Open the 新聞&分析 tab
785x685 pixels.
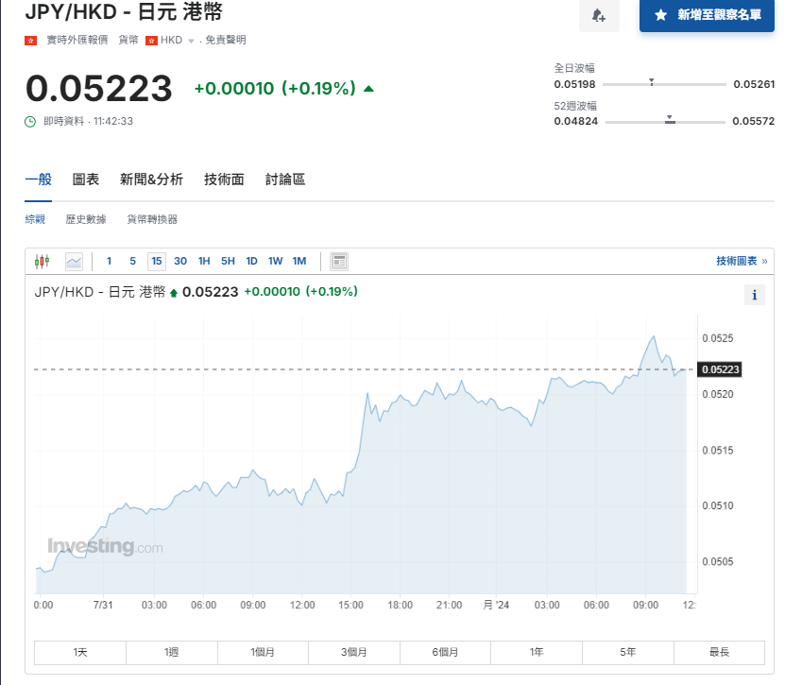point(151,180)
